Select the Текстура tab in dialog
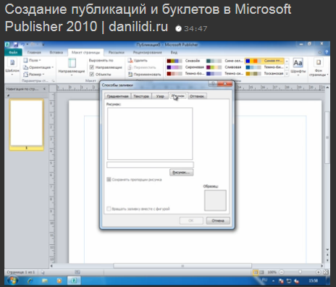The width and height of the screenshot is (336, 287). 141,96
